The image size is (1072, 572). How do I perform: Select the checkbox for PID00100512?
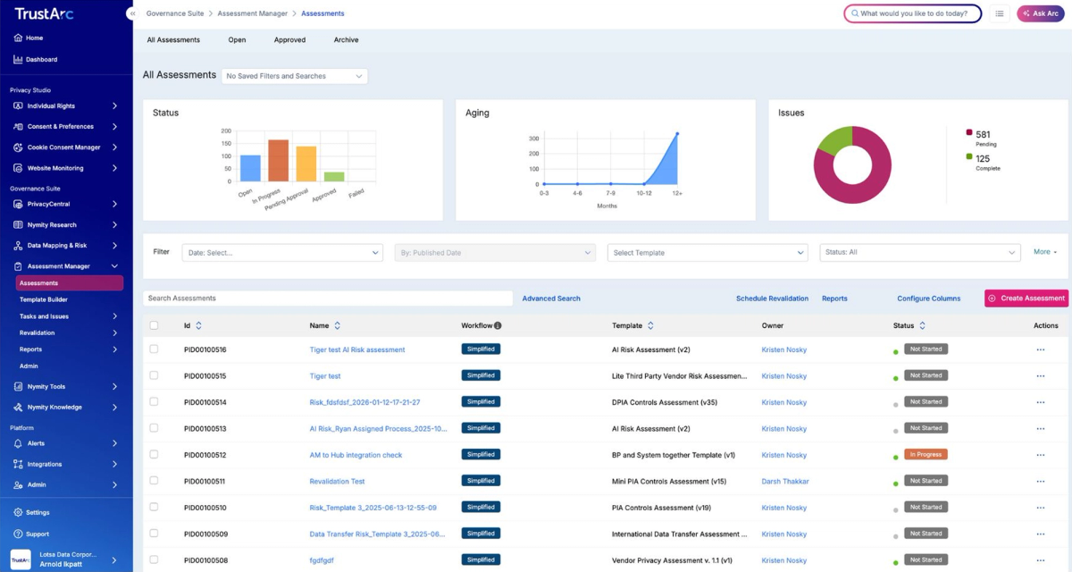pos(154,454)
